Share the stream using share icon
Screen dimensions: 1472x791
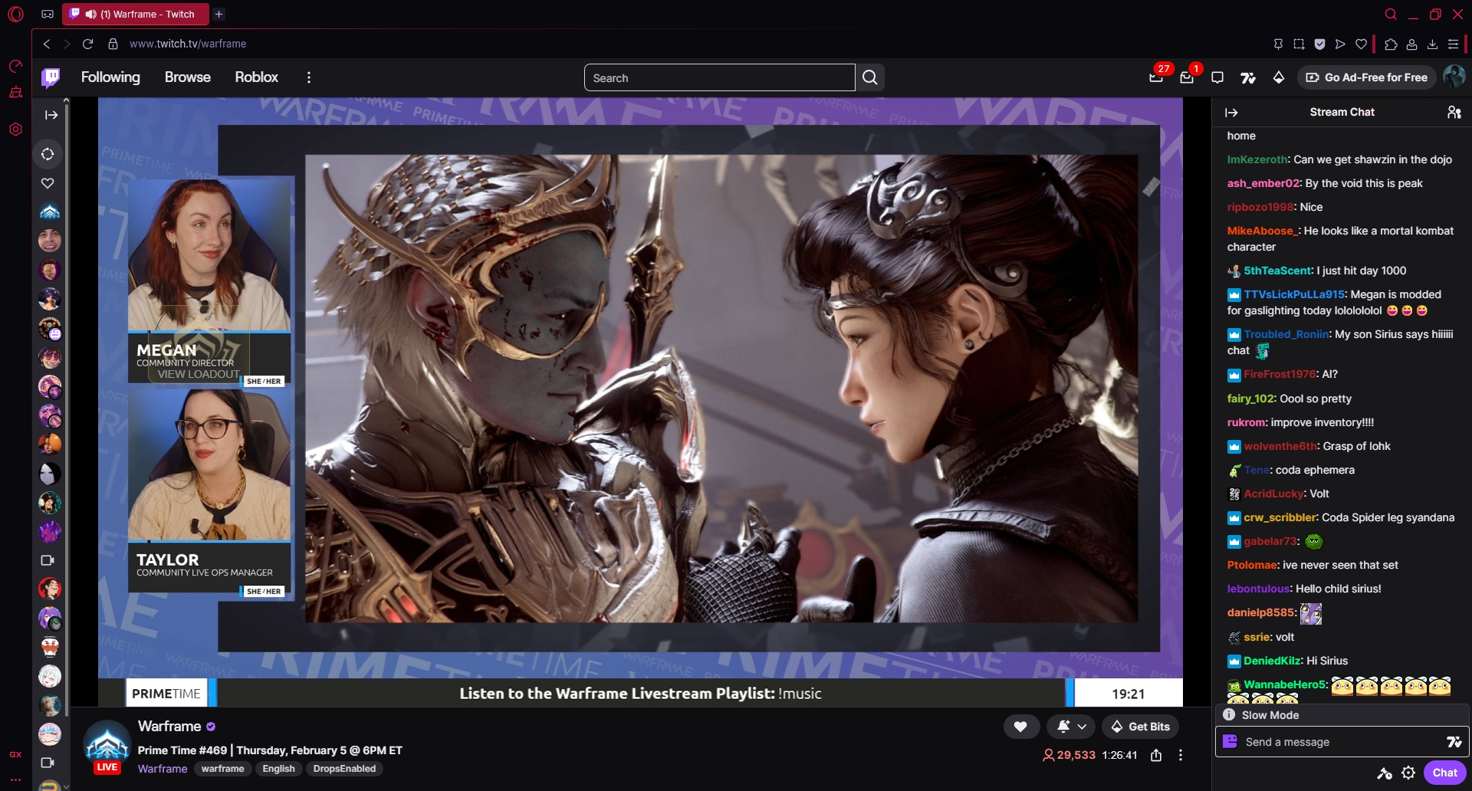1156,755
